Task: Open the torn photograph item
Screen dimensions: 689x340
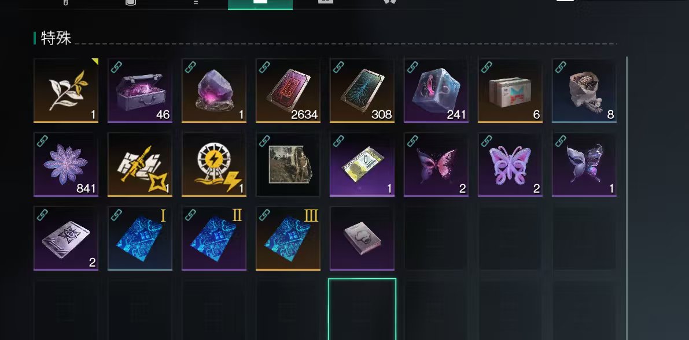Action: [288, 165]
